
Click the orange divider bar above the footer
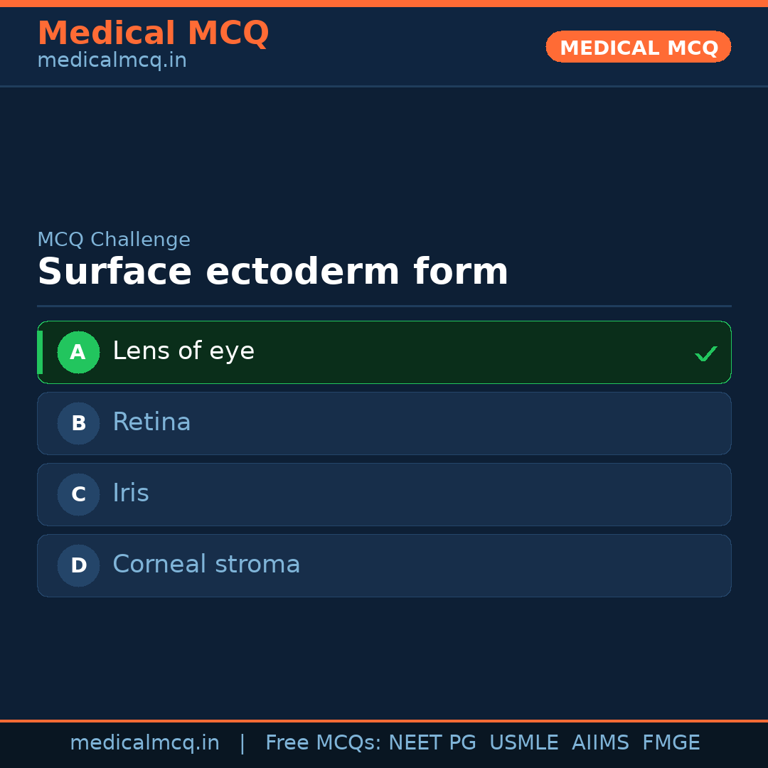[384, 720]
